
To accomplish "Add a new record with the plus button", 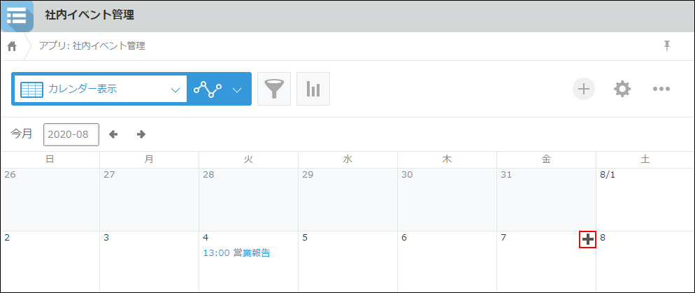I will [584, 89].
